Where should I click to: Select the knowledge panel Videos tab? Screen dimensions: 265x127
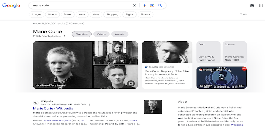101,34
